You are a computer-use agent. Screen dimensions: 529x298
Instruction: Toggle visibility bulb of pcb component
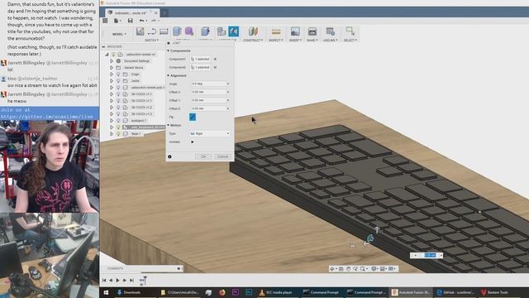(x=118, y=88)
